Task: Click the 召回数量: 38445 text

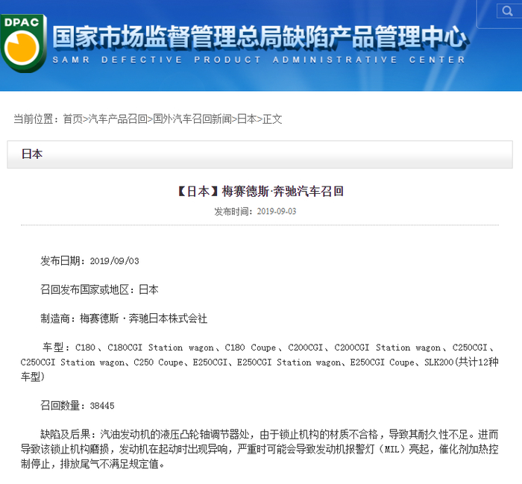Action: (78, 406)
